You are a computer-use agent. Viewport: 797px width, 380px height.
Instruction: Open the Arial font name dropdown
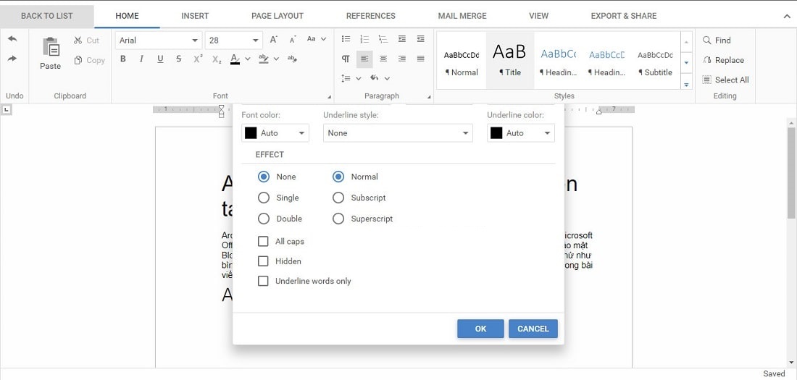[195, 40]
